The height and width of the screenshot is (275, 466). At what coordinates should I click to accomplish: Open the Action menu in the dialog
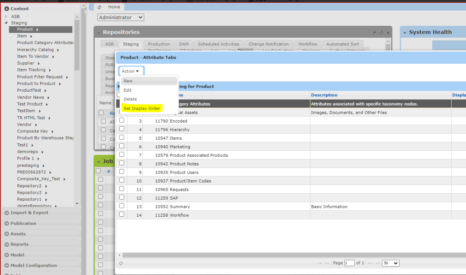coord(131,71)
